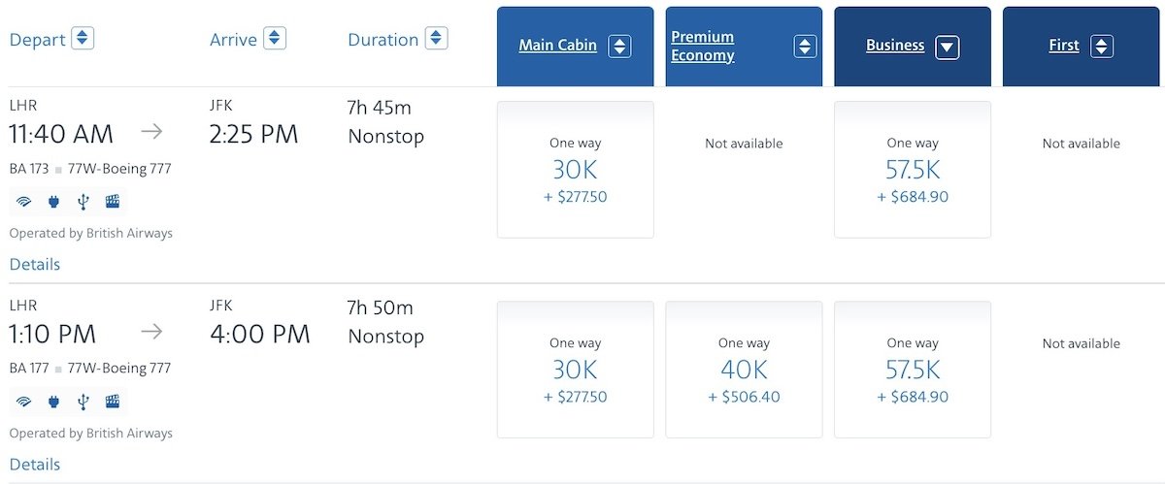Click the entertainment icon for BA 173
The width and height of the screenshot is (1165, 484).
pos(113,202)
